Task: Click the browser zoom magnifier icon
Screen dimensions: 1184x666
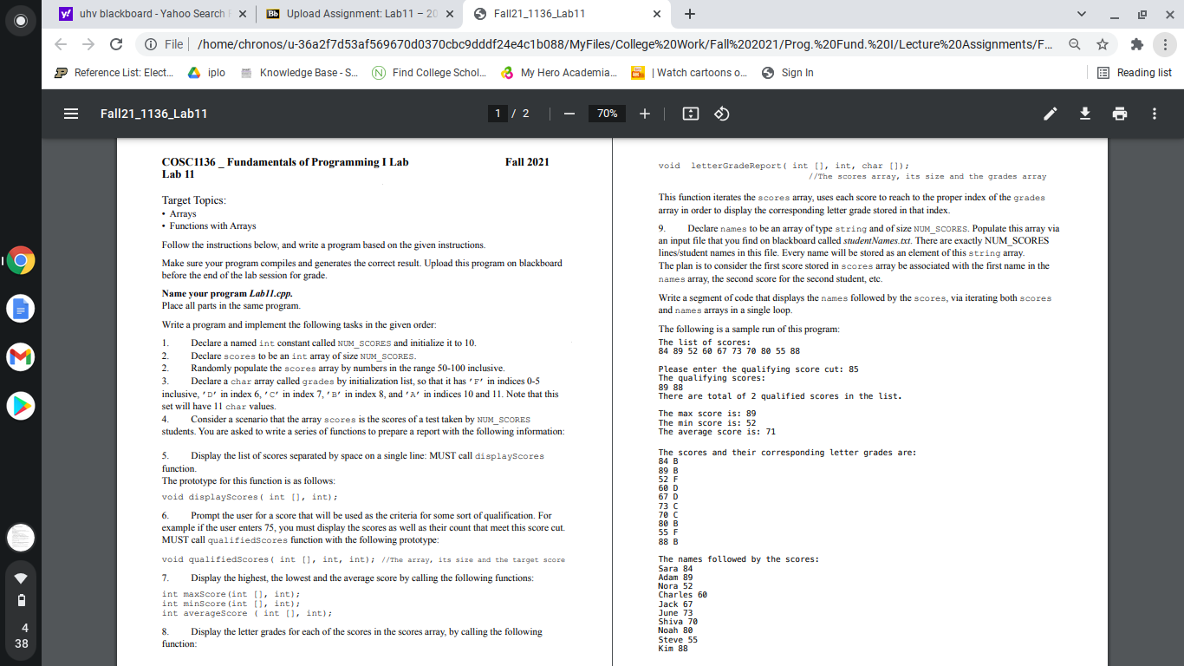Action: point(1074,44)
